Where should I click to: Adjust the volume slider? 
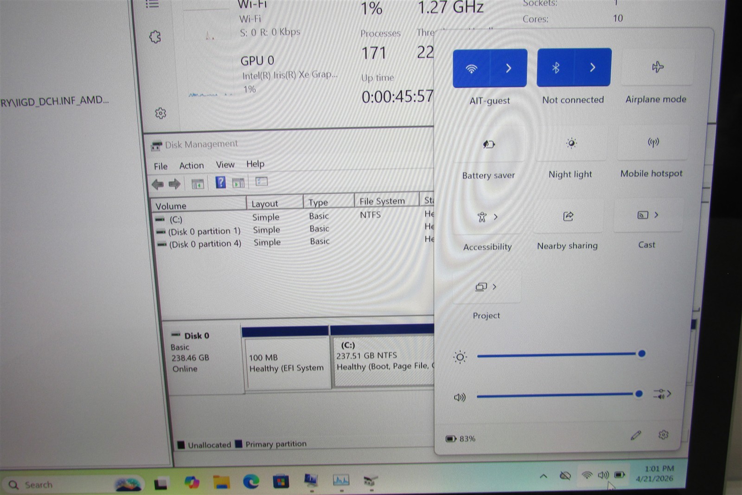(x=559, y=395)
